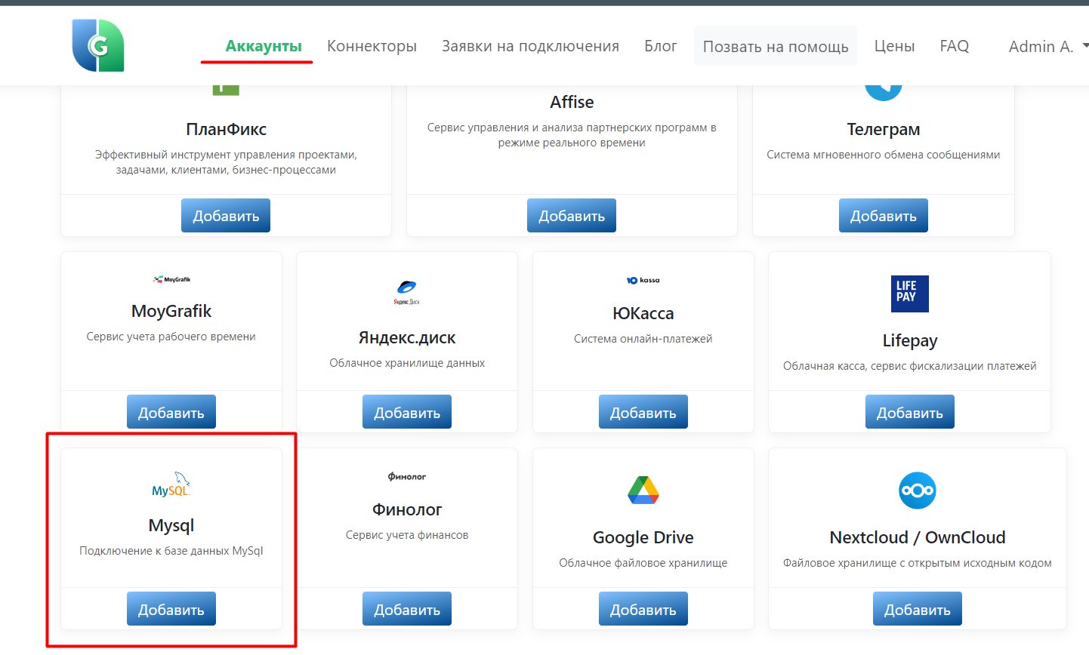Open the Аккаунты tab
The width and height of the screenshot is (1089, 655).
[264, 46]
